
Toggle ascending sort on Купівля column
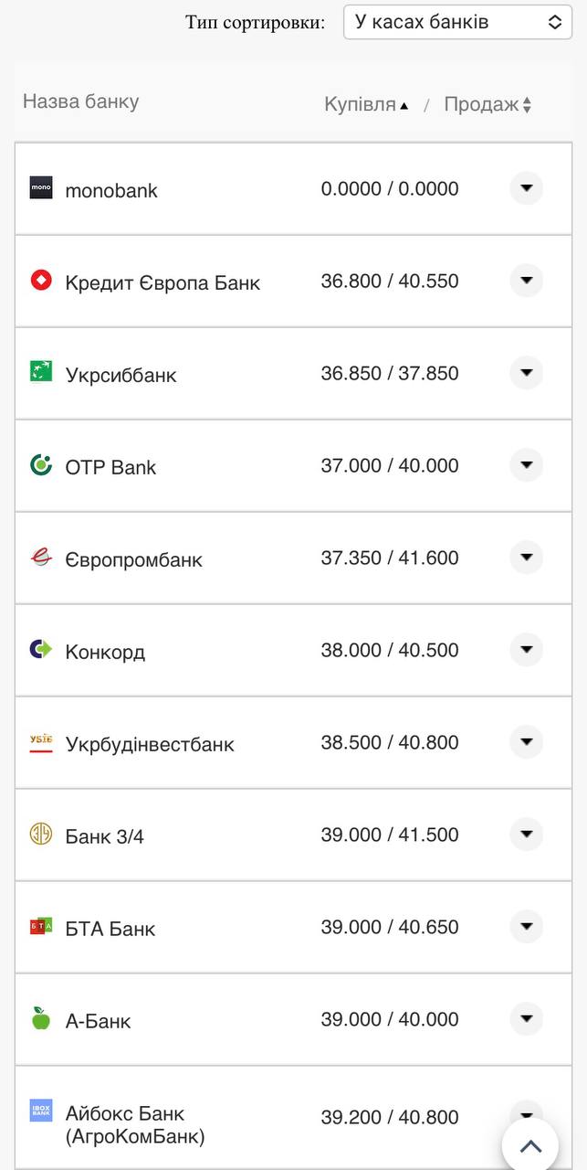pyautogui.click(x=363, y=103)
